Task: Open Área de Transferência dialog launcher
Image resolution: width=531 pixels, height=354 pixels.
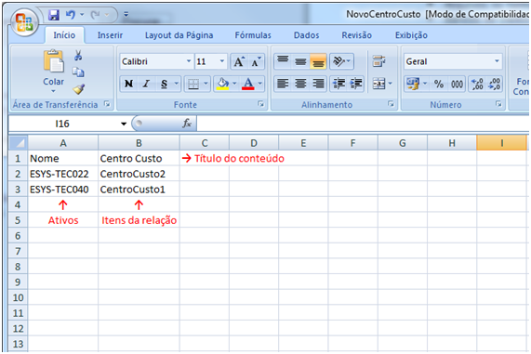Action: pos(107,104)
